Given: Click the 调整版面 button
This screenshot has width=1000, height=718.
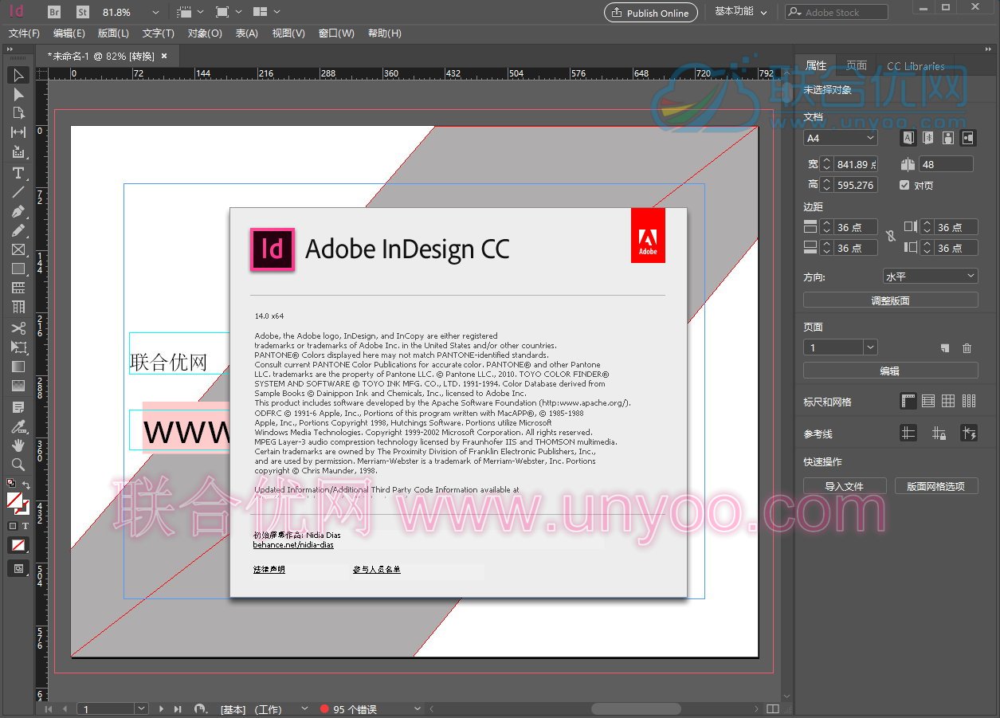Looking at the screenshot, I should coord(890,300).
